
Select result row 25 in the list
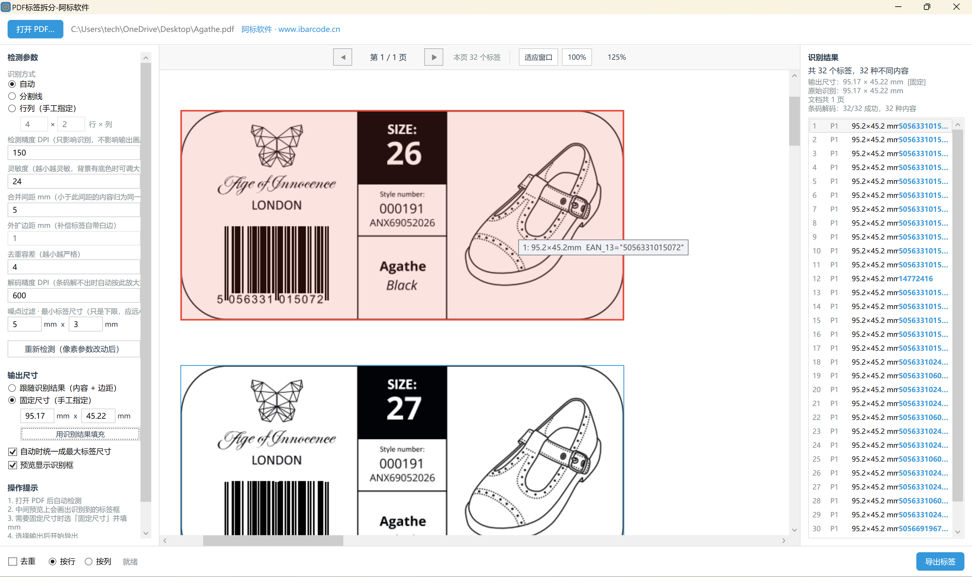880,459
